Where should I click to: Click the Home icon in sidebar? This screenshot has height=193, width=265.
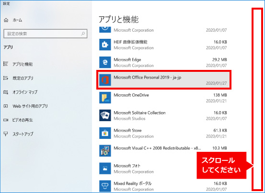click(6, 20)
